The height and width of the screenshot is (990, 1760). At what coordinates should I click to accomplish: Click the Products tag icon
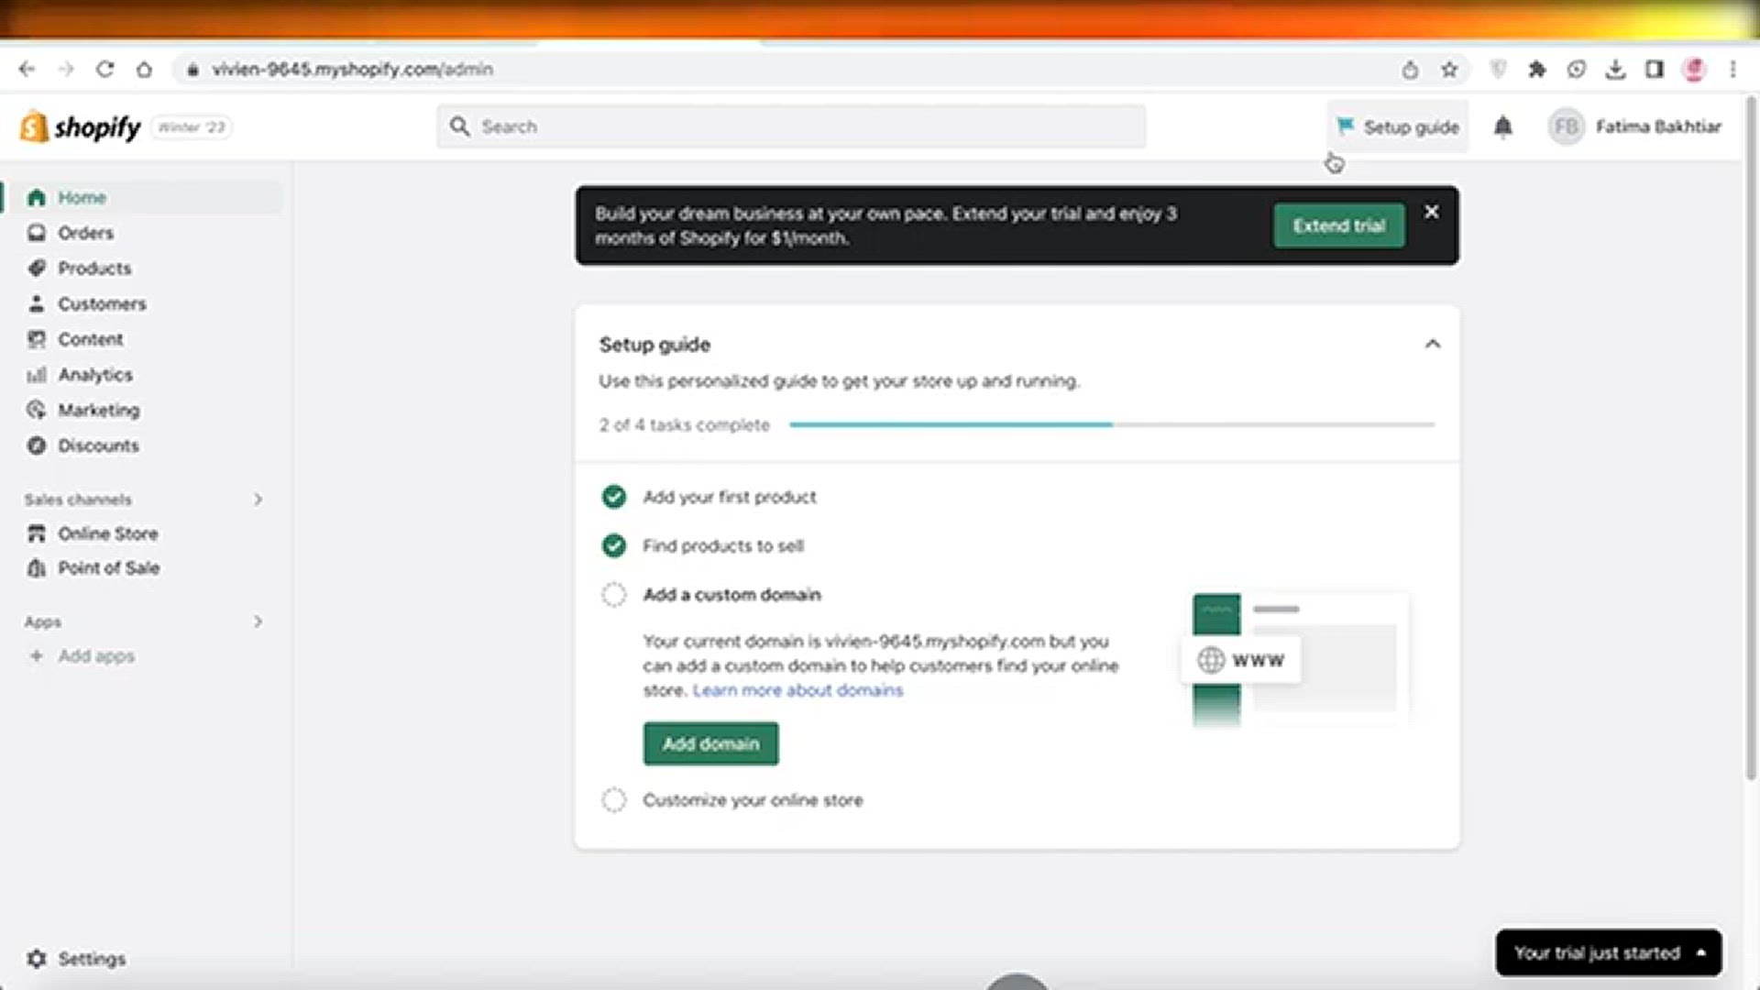(36, 268)
